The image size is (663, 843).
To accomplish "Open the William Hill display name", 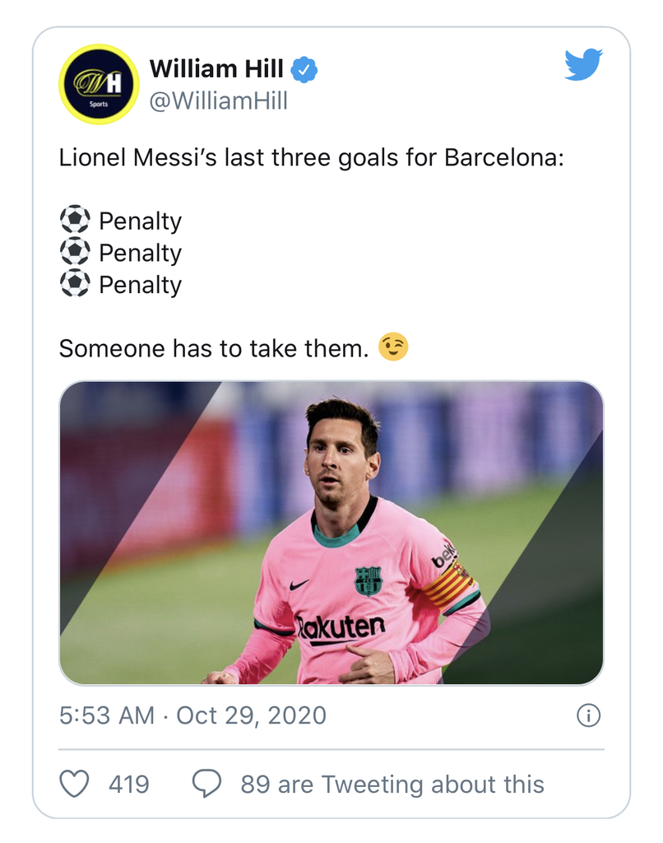I will pyautogui.click(x=216, y=69).
